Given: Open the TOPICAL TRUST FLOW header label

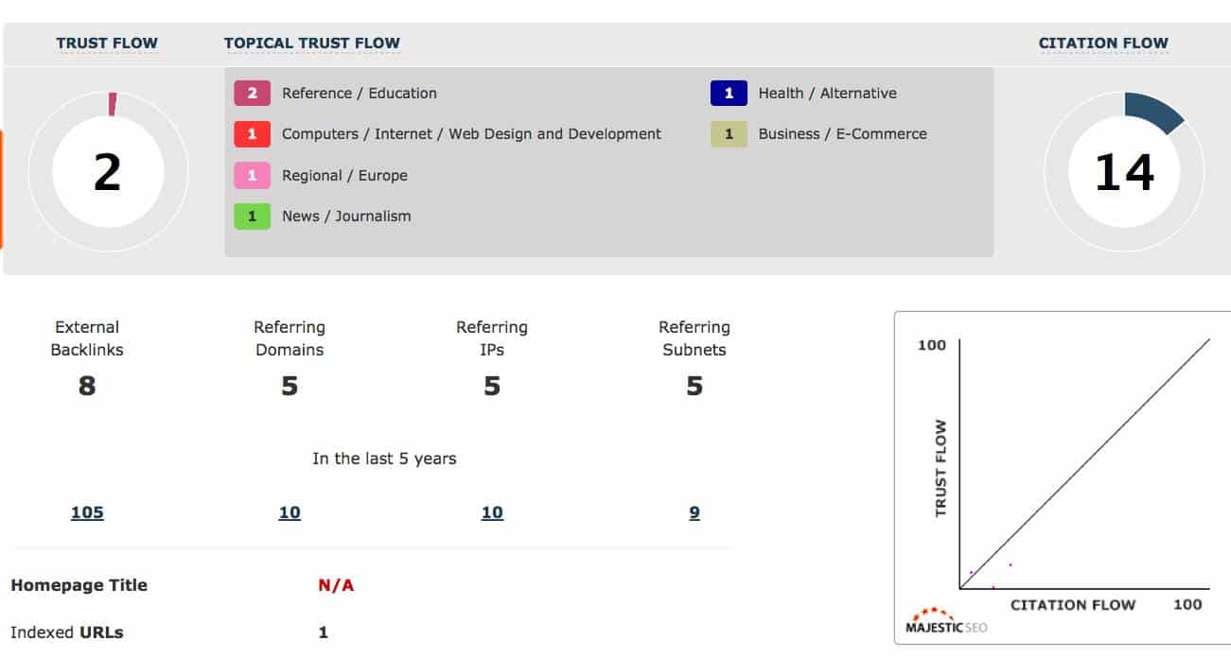Looking at the screenshot, I should click(x=312, y=43).
